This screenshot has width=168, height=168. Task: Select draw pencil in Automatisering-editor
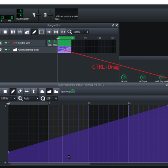click(x=13, y=91)
